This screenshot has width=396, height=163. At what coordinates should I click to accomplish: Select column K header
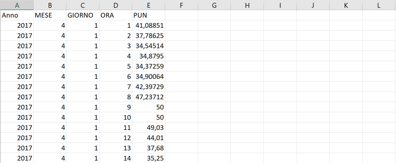[x=346, y=5]
